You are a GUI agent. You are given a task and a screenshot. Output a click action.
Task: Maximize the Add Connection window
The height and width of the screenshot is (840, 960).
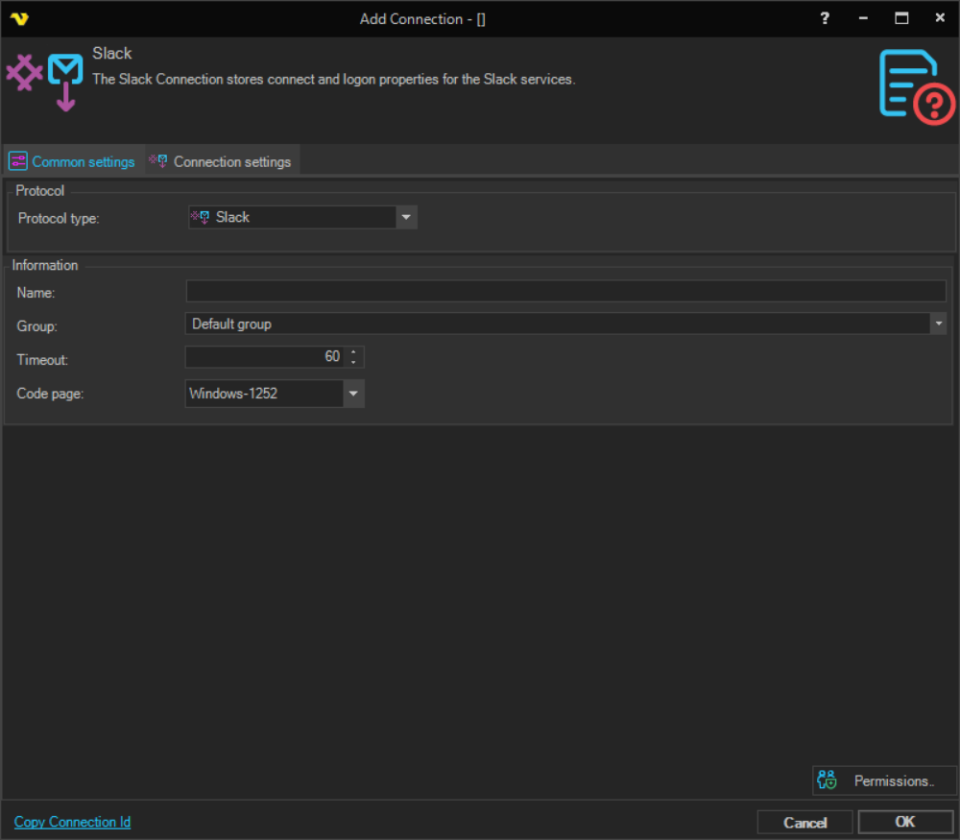click(x=901, y=18)
